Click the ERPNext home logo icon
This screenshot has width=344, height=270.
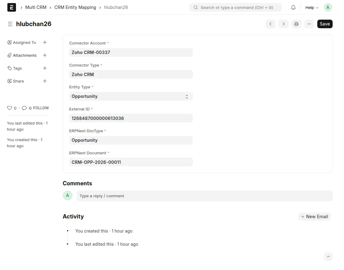pos(12,7)
